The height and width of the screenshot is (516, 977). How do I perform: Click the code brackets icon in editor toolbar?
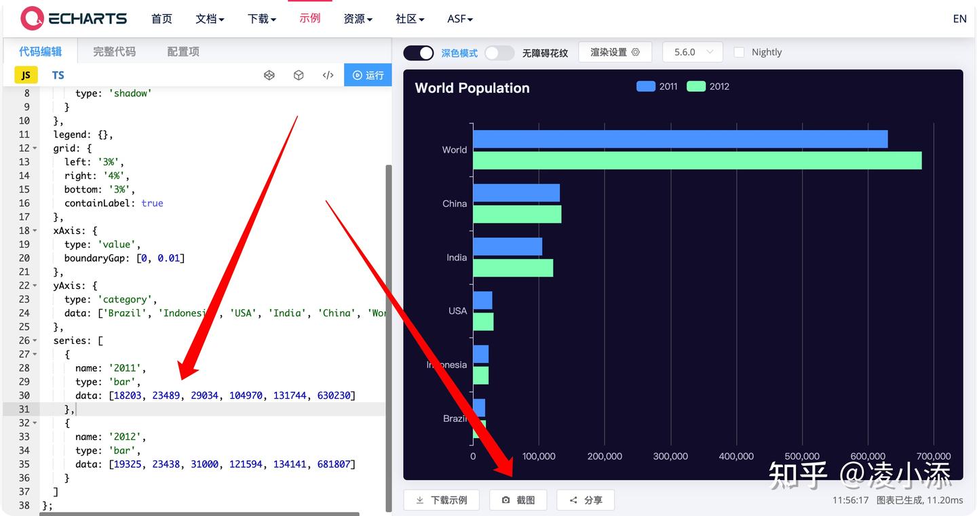pyautogui.click(x=328, y=75)
